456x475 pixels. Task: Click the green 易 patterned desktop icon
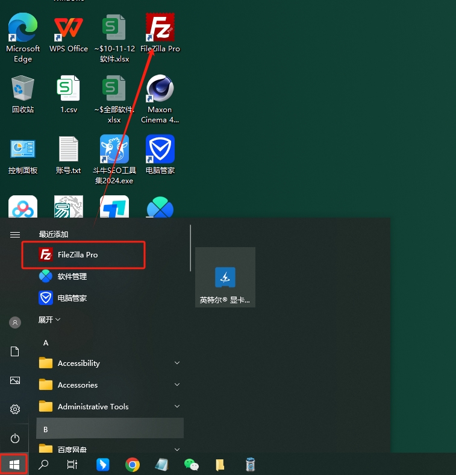click(x=69, y=207)
